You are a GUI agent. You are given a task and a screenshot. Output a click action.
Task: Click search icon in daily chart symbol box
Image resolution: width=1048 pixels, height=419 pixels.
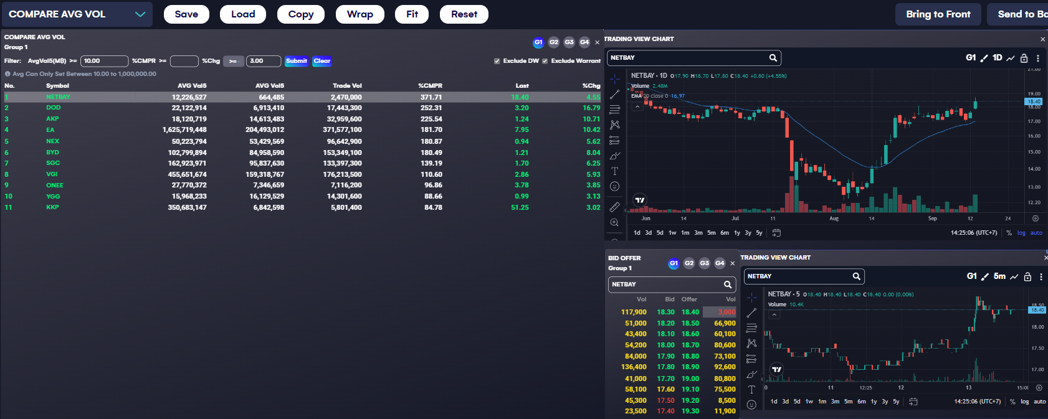click(x=773, y=58)
